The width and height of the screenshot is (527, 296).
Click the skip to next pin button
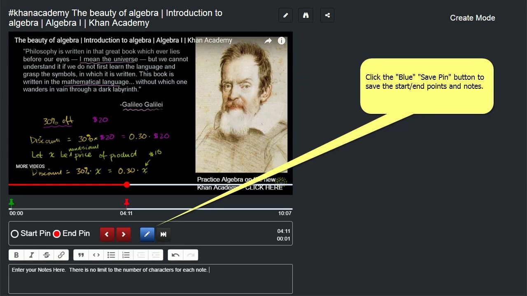[163, 234]
